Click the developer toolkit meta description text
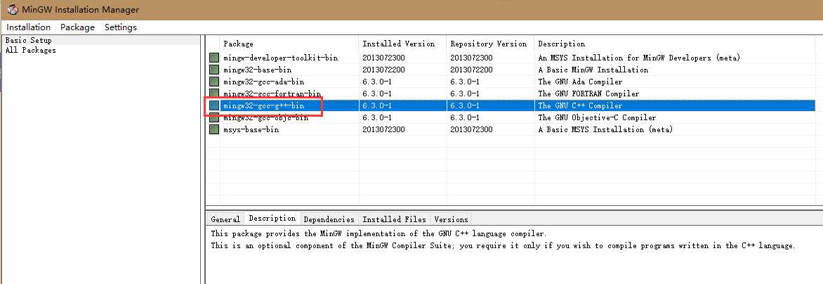Viewport: 823px width, 284px height. pyautogui.click(x=639, y=58)
